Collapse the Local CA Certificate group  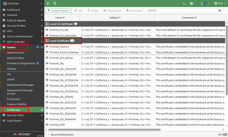47,24
